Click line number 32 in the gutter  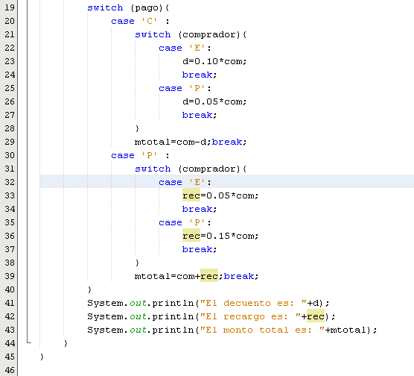coord(10,182)
